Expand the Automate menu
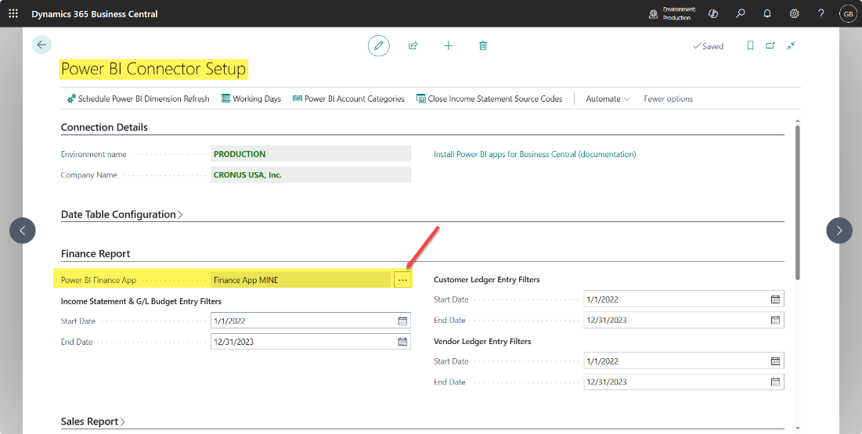This screenshot has width=862, height=434. 608,99
